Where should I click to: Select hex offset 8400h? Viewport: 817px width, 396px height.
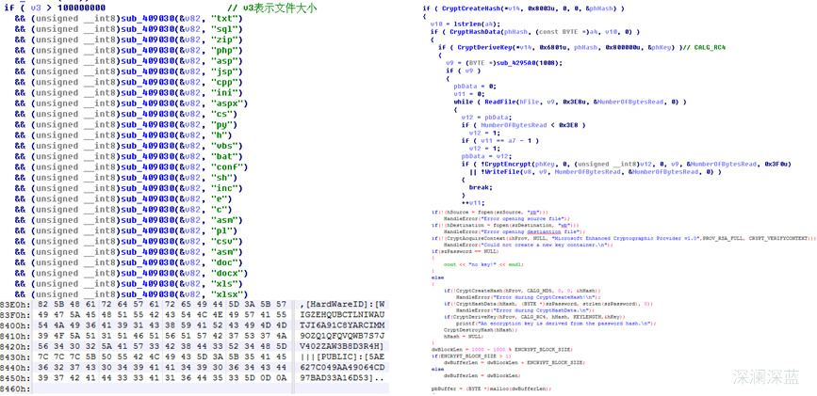pos(14,325)
